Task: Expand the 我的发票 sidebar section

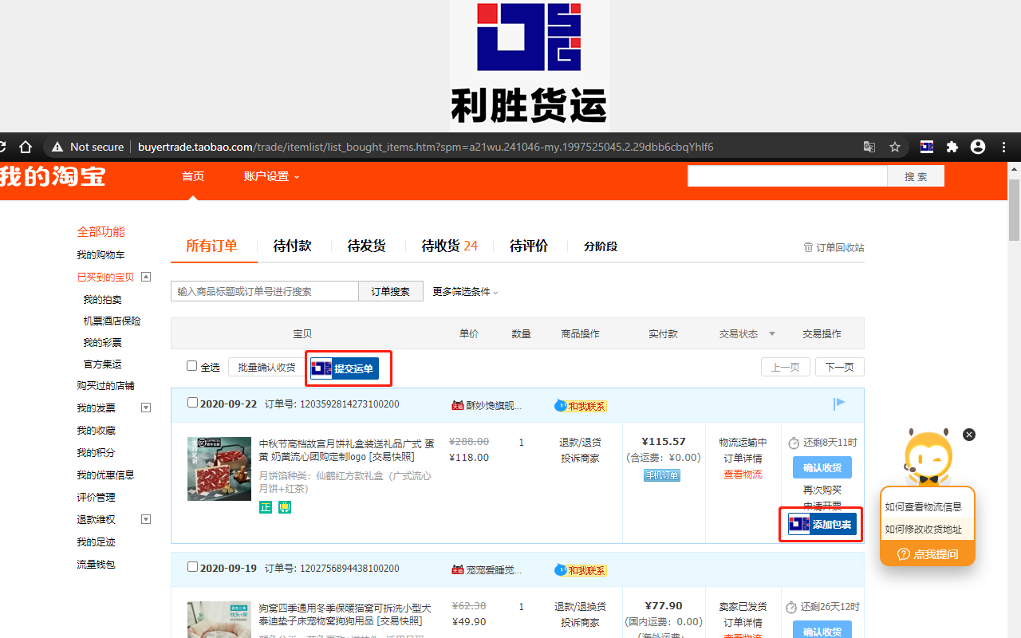Action: pyautogui.click(x=146, y=408)
